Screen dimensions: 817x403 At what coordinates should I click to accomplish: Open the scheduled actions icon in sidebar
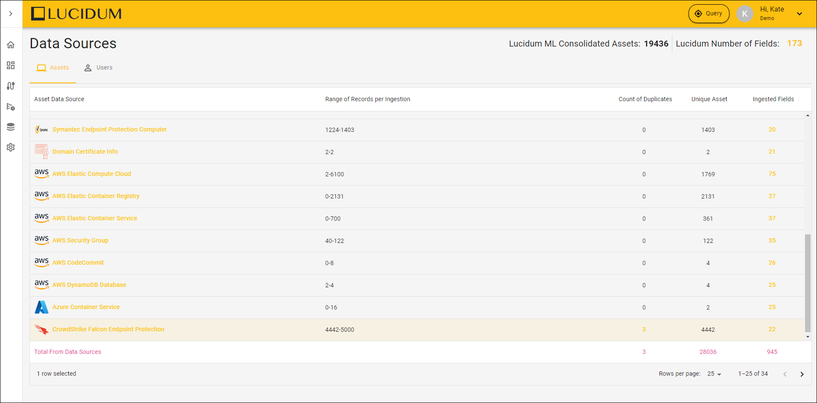(x=11, y=106)
